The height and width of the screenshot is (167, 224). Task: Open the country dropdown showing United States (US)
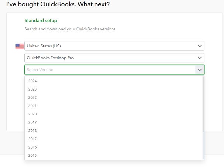[114, 46]
